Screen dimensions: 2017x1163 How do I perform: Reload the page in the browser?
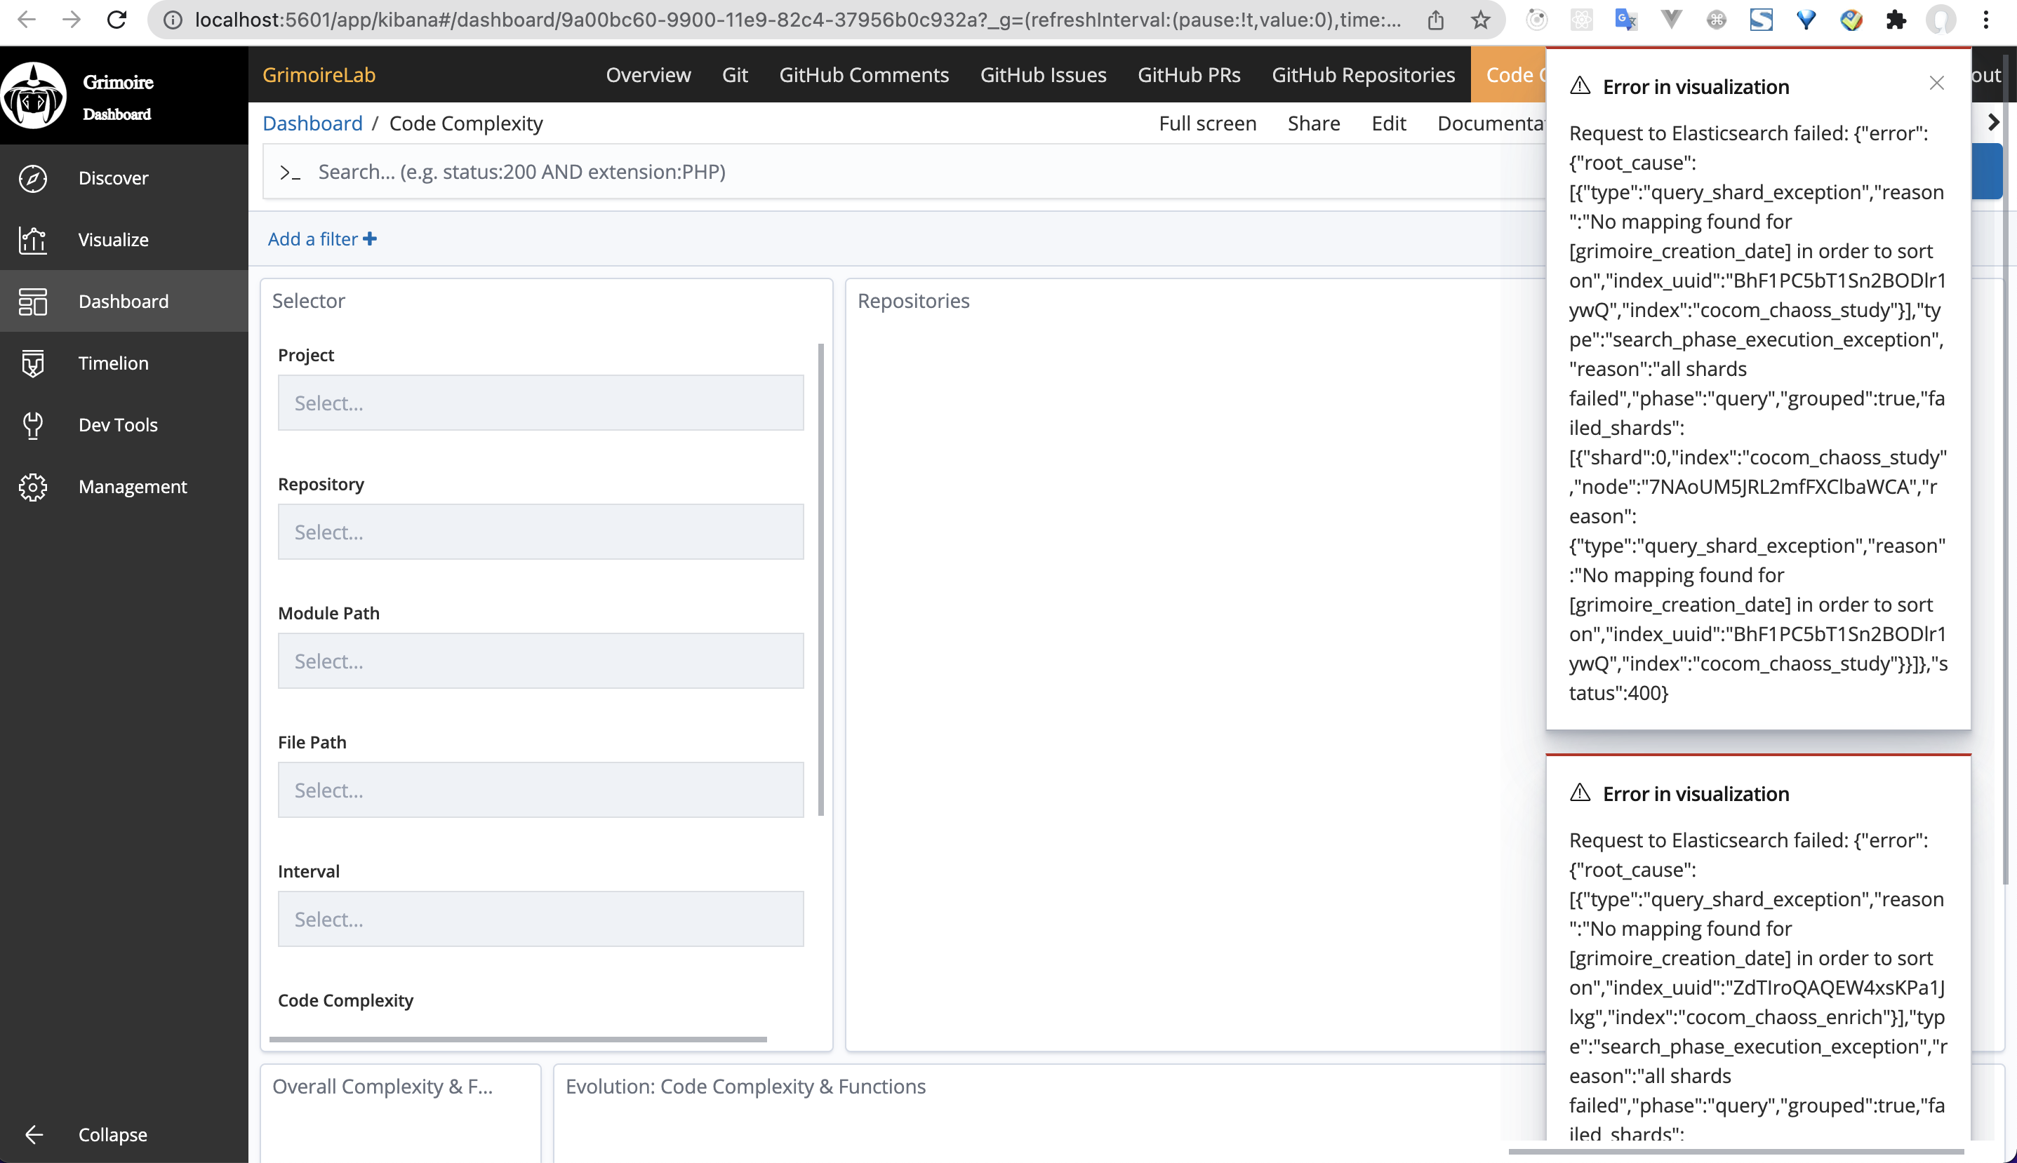[117, 20]
